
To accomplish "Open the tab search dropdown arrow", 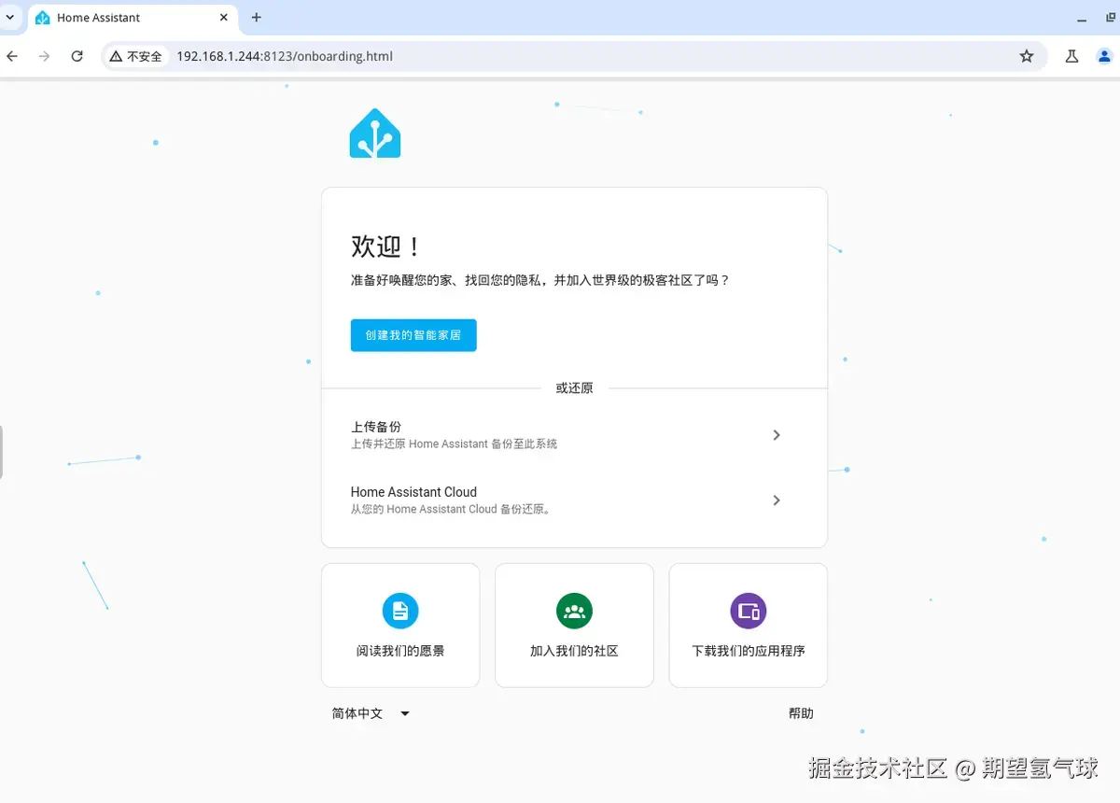I will [10, 17].
